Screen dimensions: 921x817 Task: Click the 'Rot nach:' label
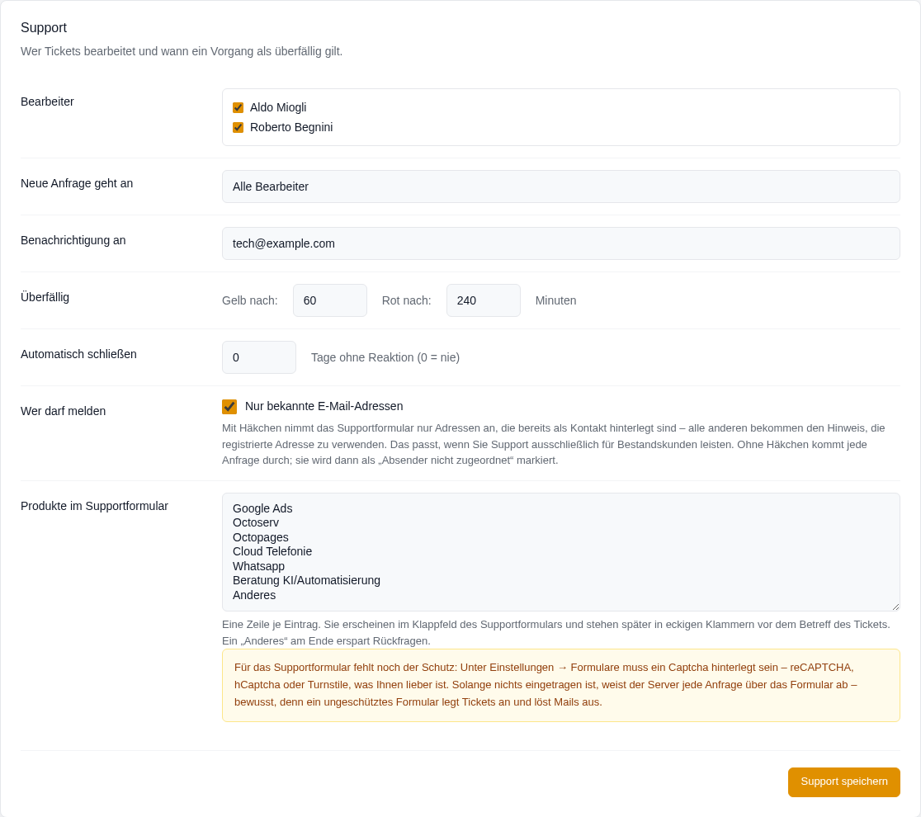(407, 300)
